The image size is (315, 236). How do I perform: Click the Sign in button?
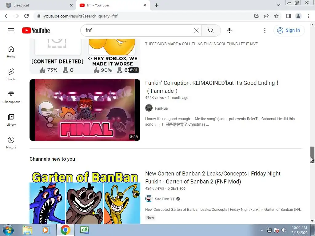point(289,30)
